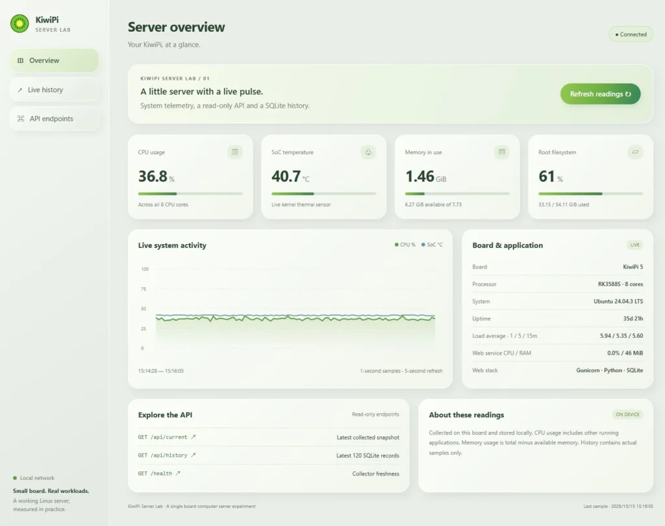Click the 36.8 % CPU usage value
The width and height of the screenshot is (665, 526).
(x=156, y=176)
